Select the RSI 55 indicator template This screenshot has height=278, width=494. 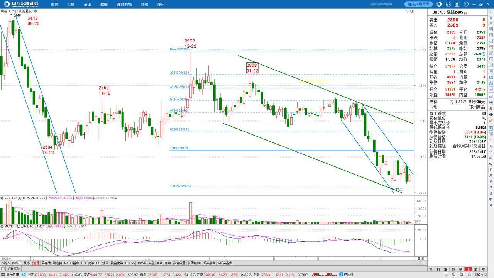tap(130, 263)
